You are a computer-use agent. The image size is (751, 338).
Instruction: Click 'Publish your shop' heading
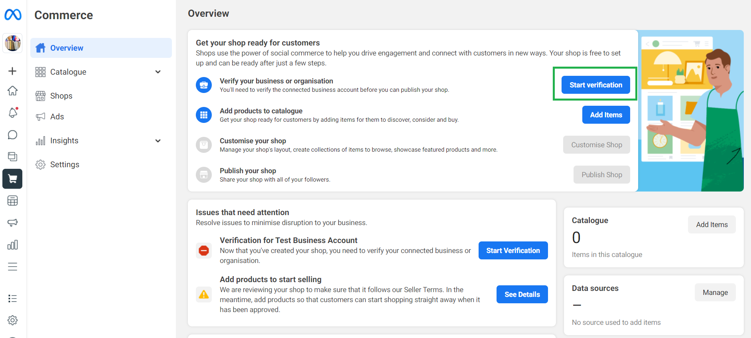[248, 171]
